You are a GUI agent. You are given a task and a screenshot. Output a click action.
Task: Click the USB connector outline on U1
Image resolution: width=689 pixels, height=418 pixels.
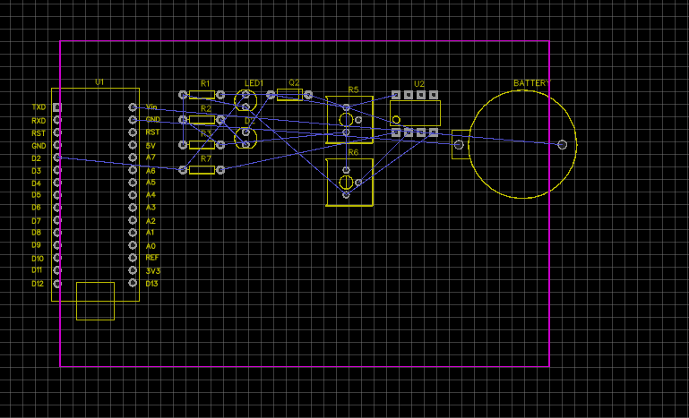pyautogui.click(x=95, y=302)
